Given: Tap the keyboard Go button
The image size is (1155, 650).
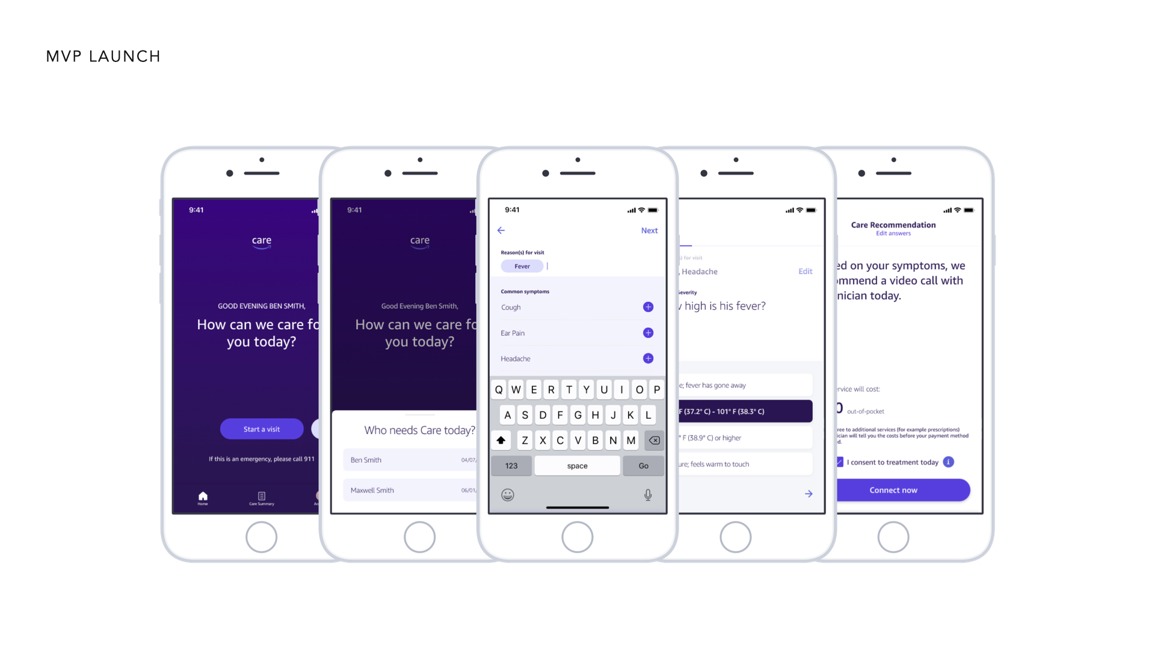Looking at the screenshot, I should pos(643,466).
